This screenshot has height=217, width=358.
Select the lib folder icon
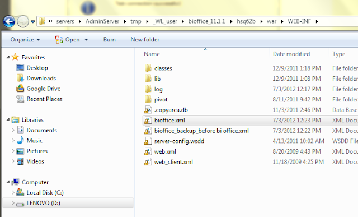tap(148, 79)
